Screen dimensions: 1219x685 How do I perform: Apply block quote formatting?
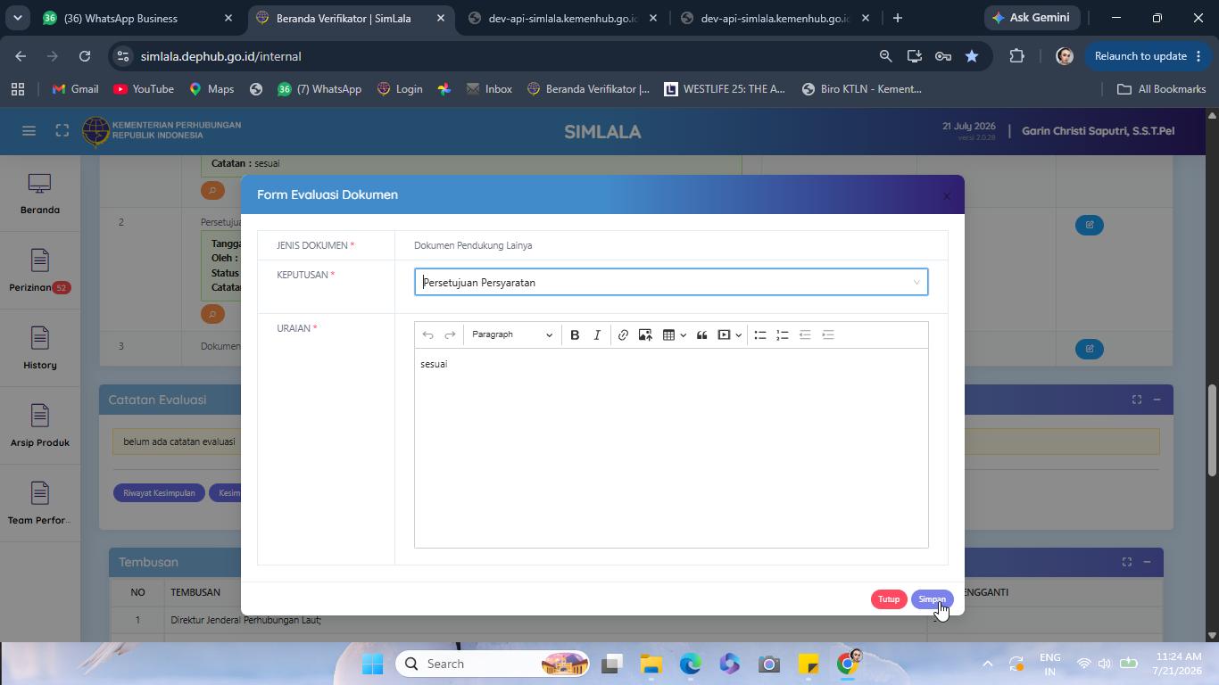(x=702, y=334)
